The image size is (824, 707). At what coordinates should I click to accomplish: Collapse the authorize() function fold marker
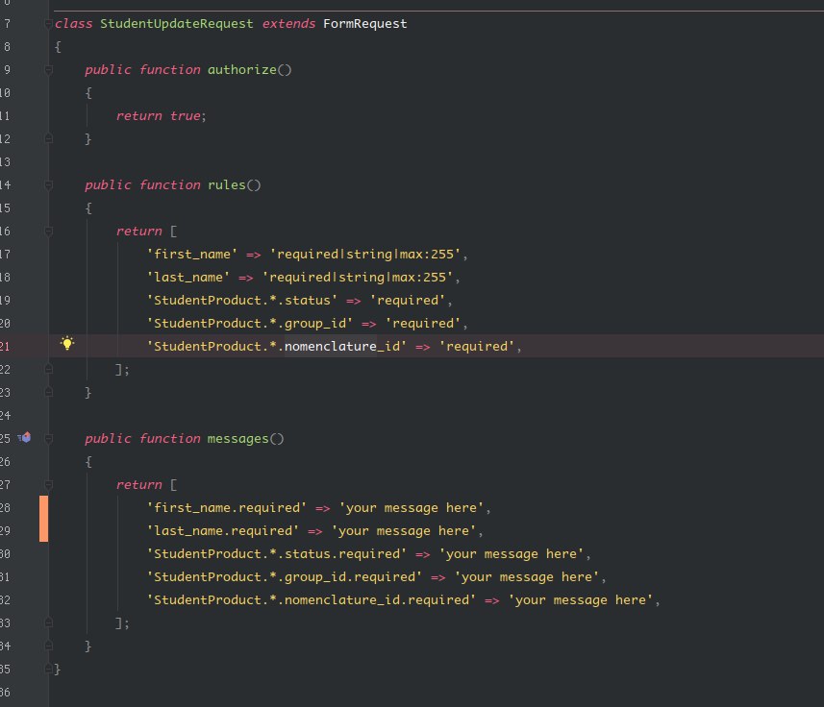(x=48, y=69)
